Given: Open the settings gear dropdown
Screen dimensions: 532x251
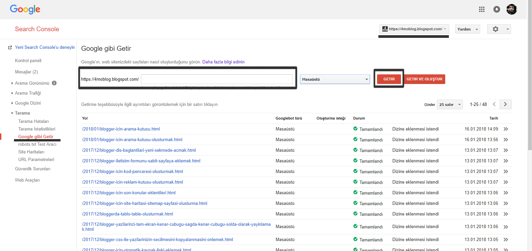Looking at the screenshot, I should point(499,29).
